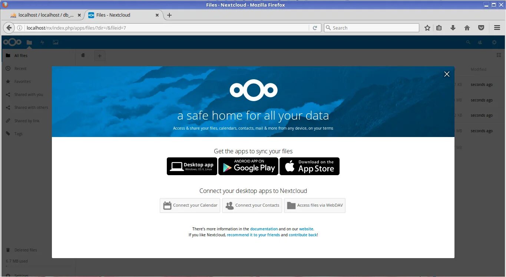Close the phpMyAdmin browser tab
The height and width of the screenshot is (277, 506).
(79, 15)
